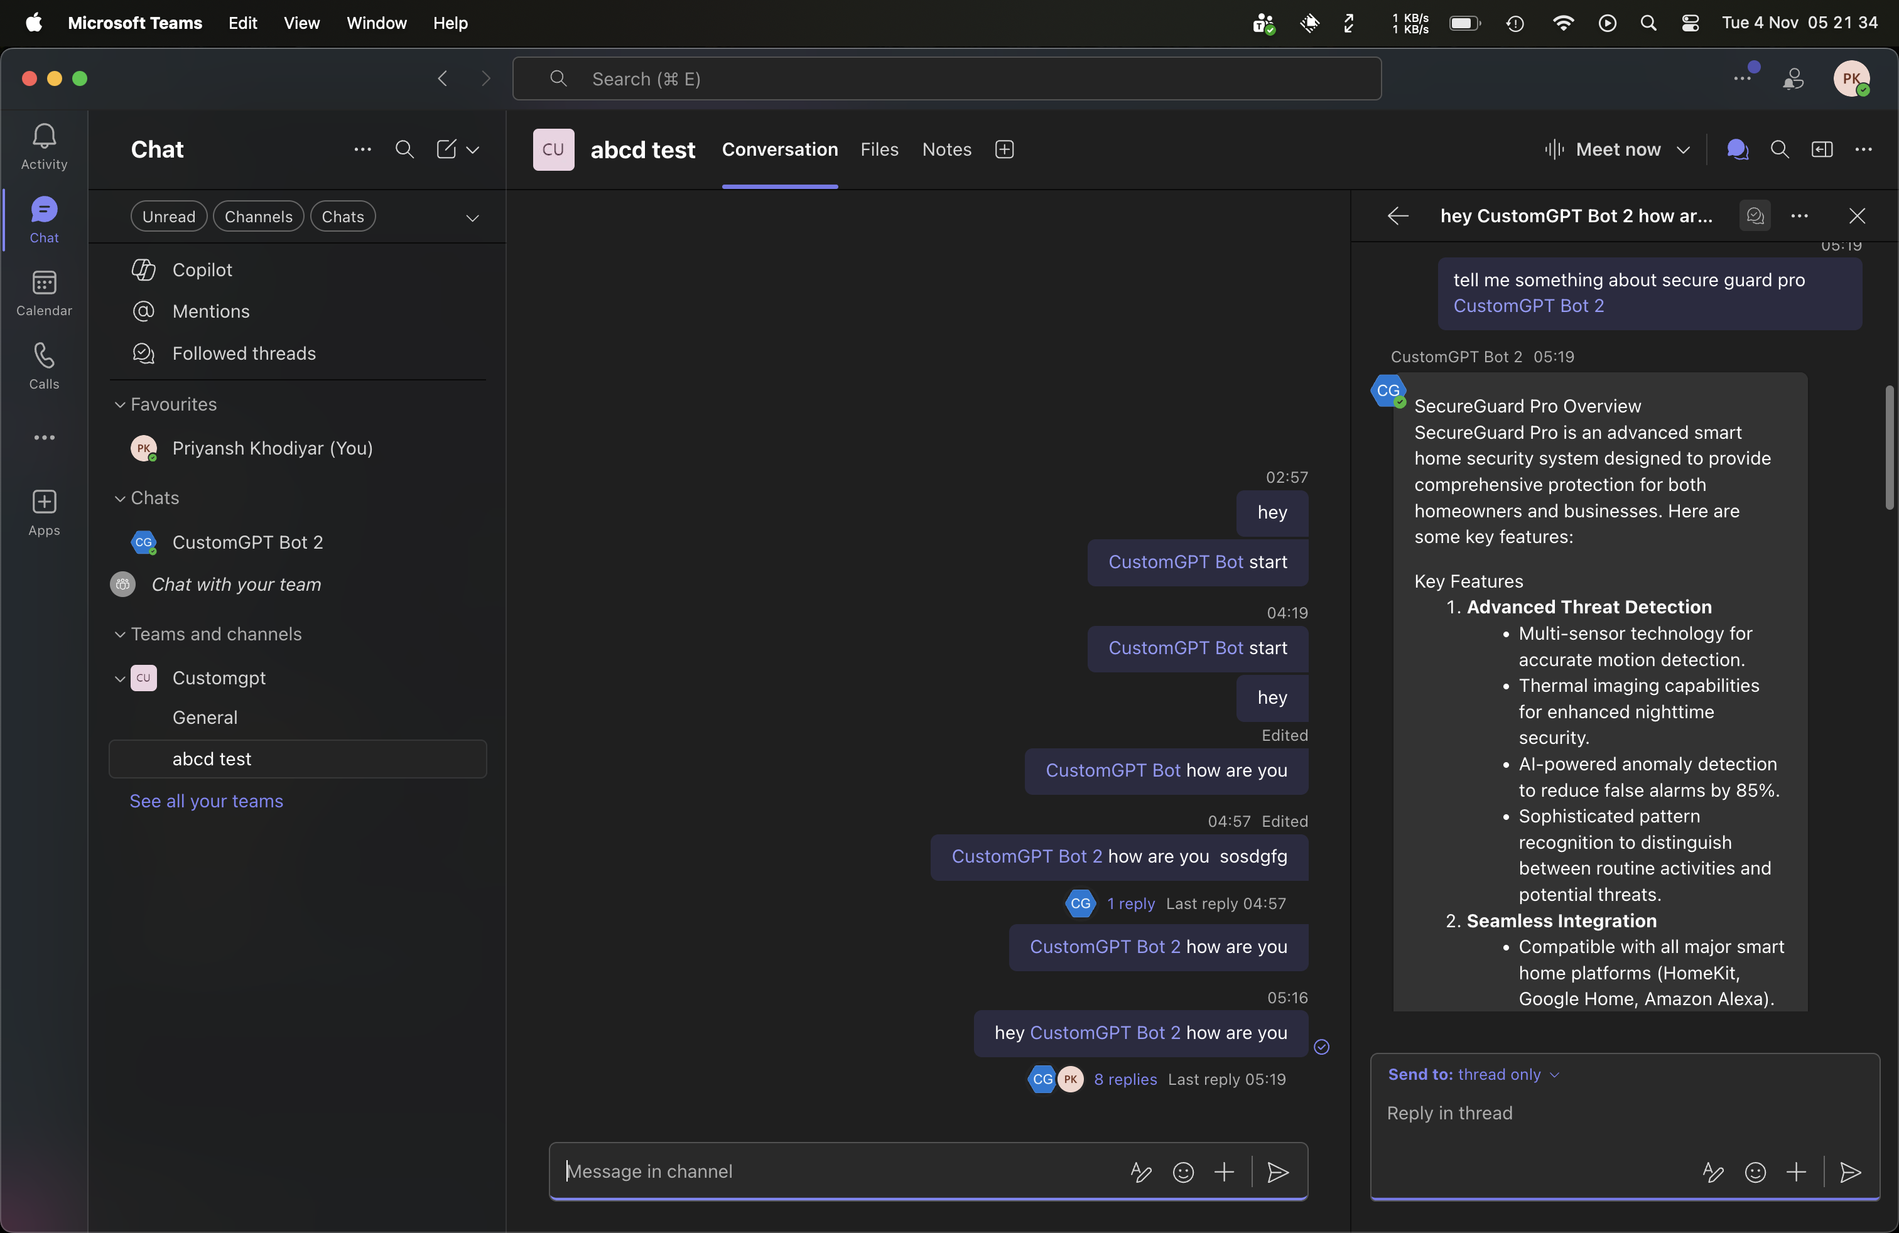The height and width of the screenshot is (1233, 1899).
Task: Open the Activity bell in sidebar
Action: [x=44, y=145]
